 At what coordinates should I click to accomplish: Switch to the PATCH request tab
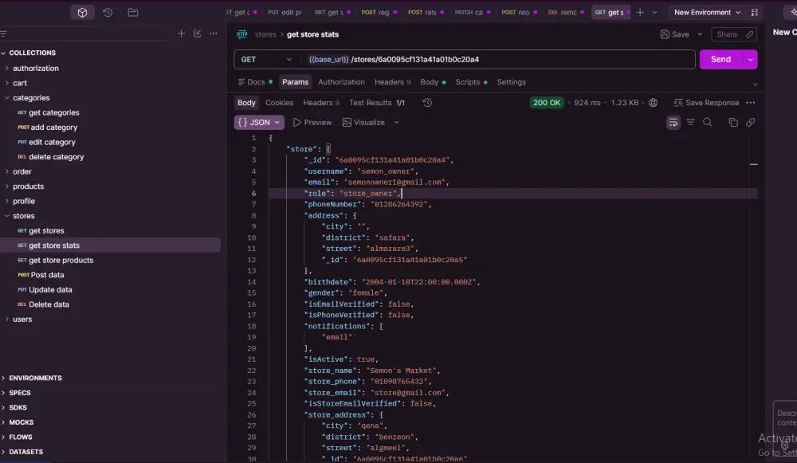coord(472,13)
